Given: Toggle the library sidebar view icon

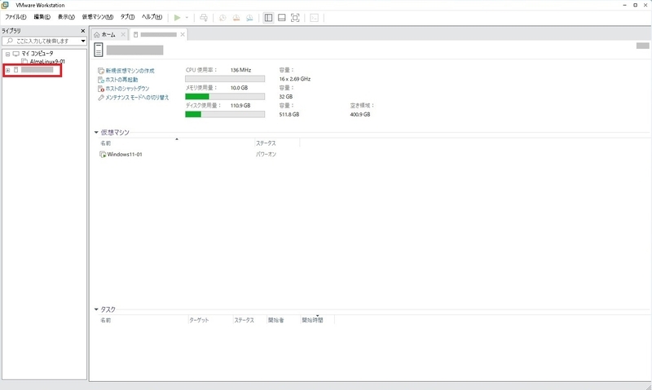Looking at the screenshot, I should [x=269, y=17].
